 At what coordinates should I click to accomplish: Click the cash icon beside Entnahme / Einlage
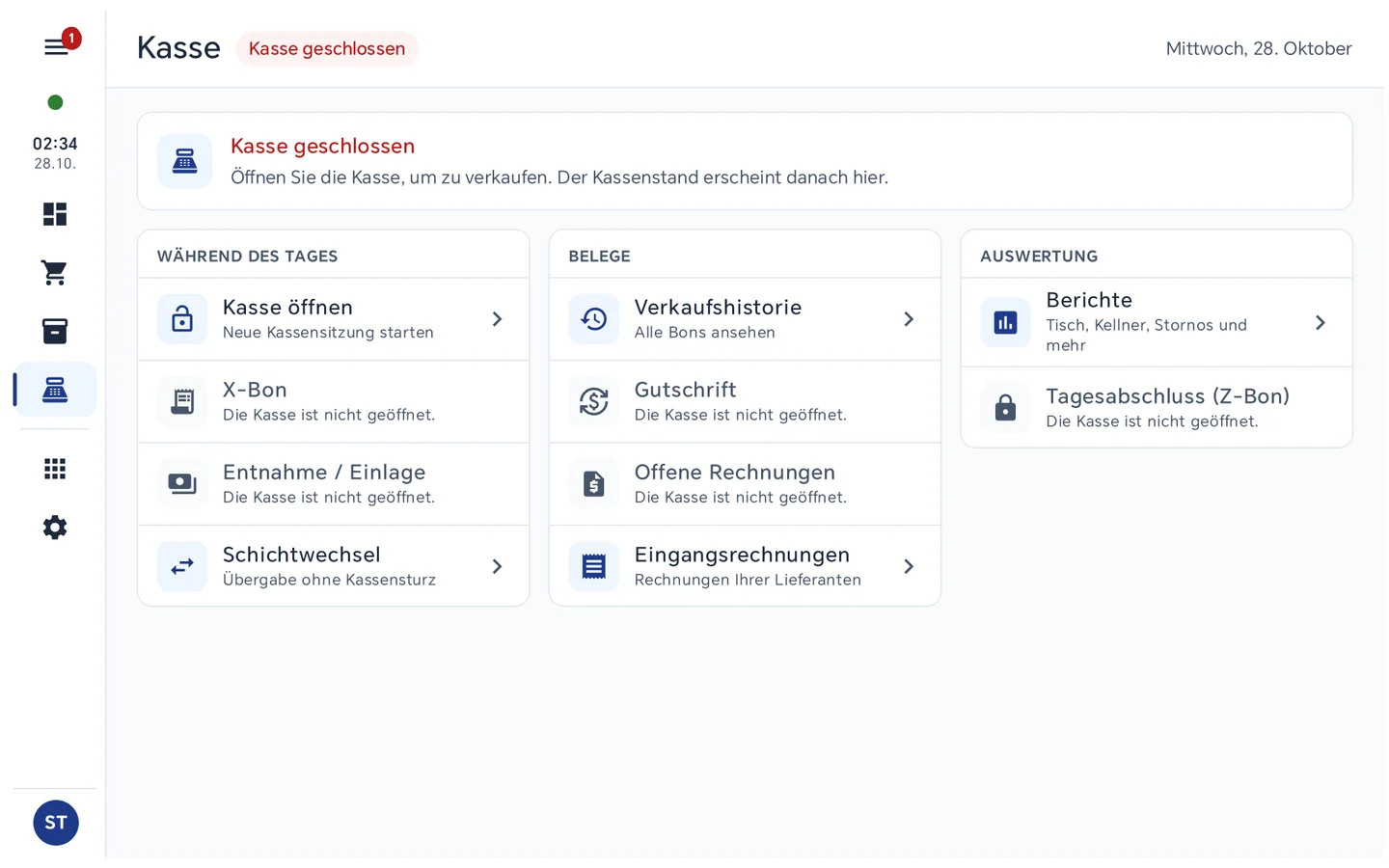pyautogui.click(x=182, y=484)
